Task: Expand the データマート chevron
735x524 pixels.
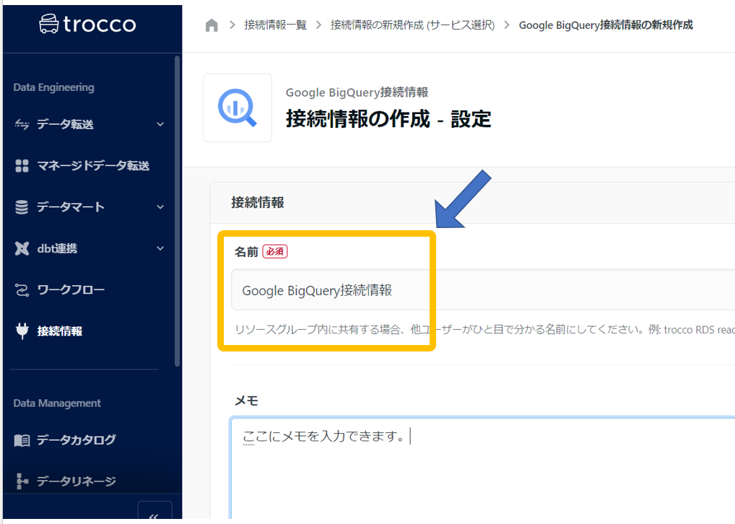Action: (x=160, y=207)
